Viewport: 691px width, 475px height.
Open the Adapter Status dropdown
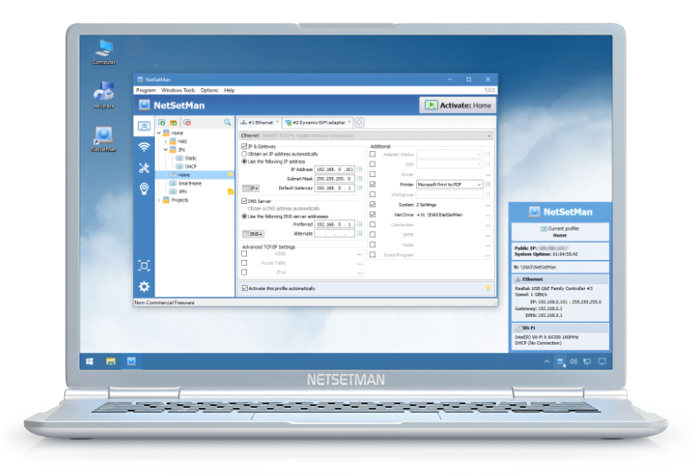[x=449, y=155]
